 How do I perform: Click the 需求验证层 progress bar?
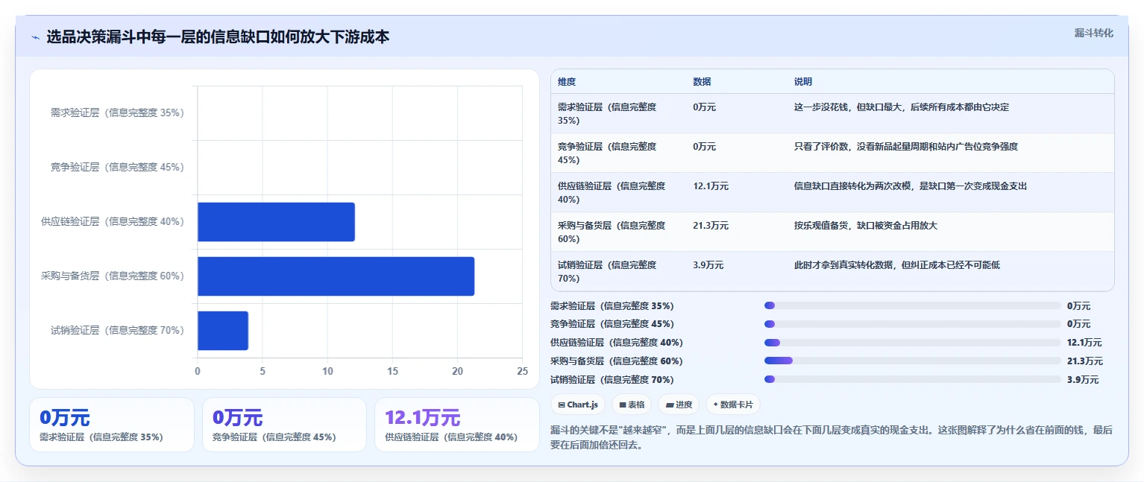pos(912,305)
